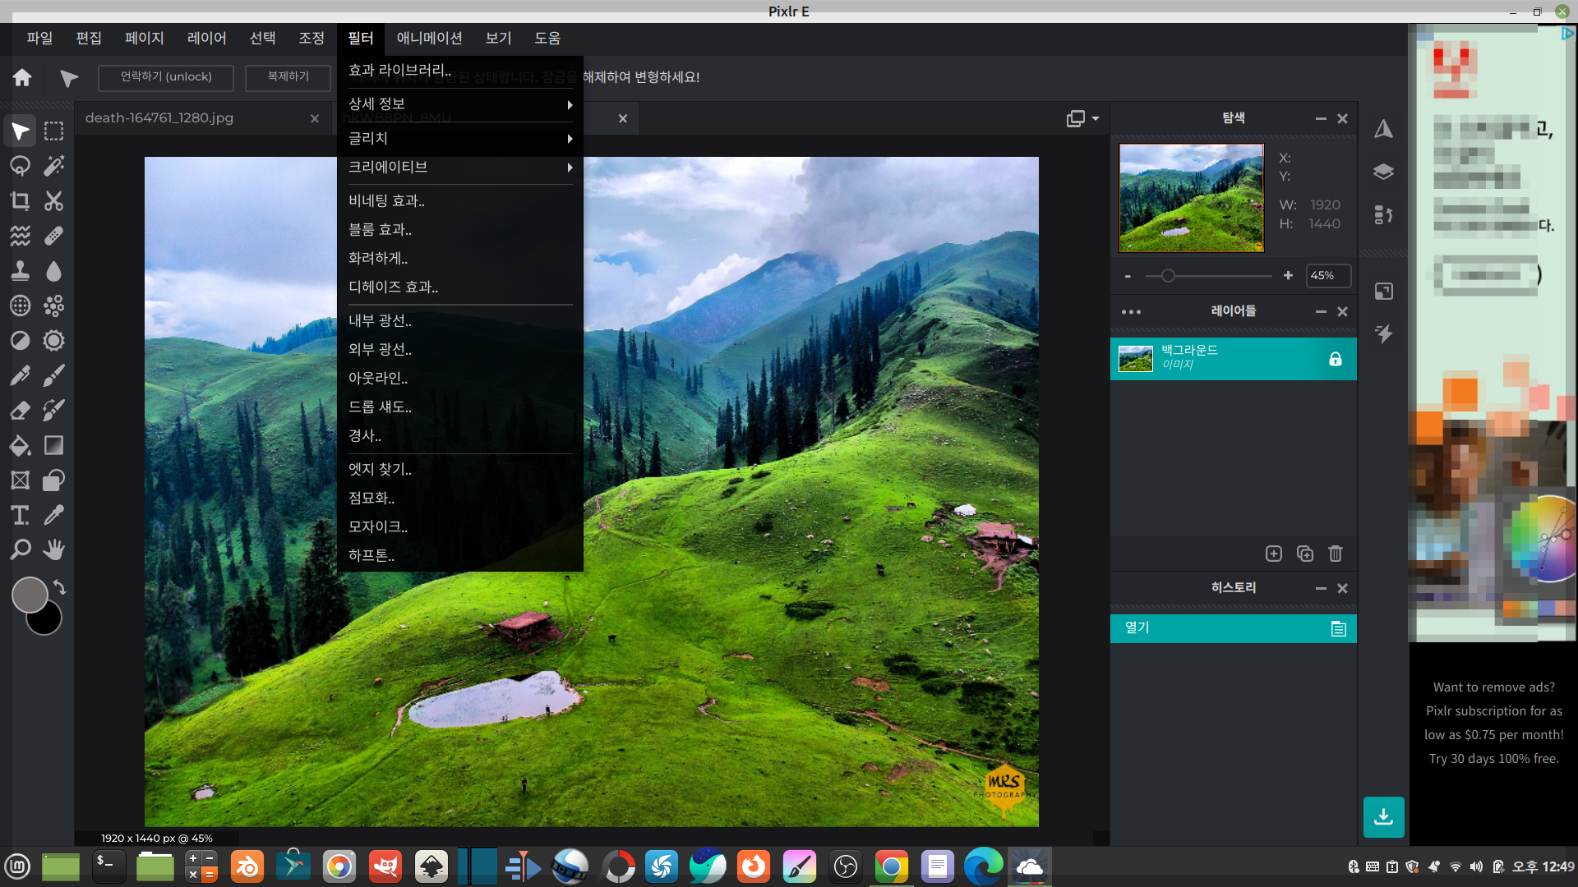Click the teal download save button
The height and width of the screenshot is (887, 1578).
pyautogui.click(x=1383, y=816)
